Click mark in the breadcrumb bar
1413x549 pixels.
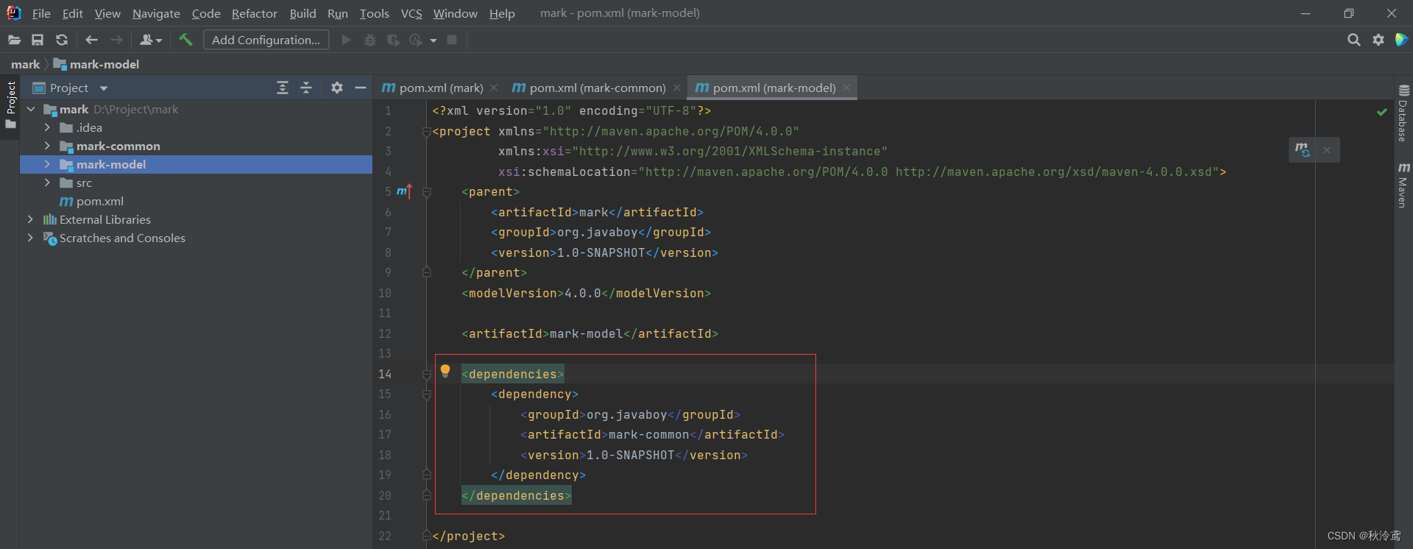[25, 65]
